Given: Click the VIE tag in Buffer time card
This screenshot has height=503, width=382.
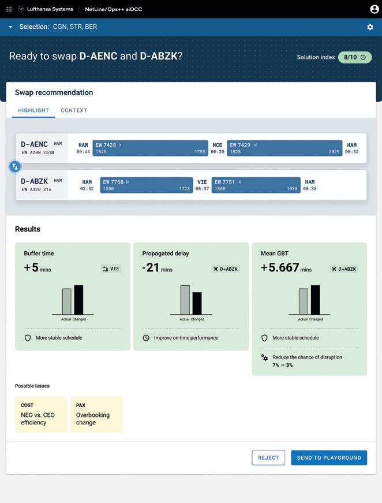Looking at the screenshot, I should (111, 269).
